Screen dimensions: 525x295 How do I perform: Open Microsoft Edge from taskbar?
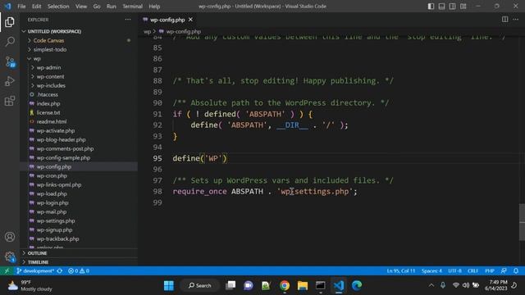pyautogui.click(x=357, y=285)
